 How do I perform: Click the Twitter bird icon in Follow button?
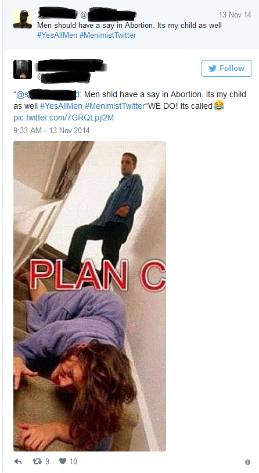point(213,69)
